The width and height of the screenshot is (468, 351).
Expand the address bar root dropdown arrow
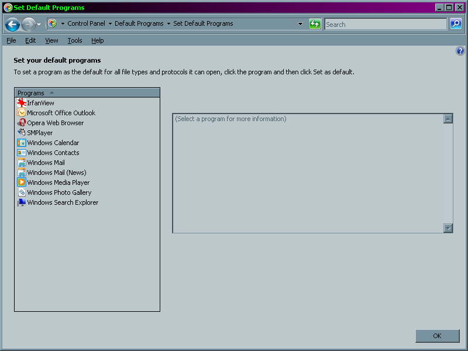click(x=63, y=23)
